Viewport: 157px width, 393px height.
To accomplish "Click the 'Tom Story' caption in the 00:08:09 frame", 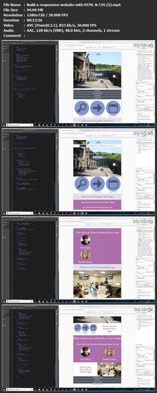I will (86, 248).
